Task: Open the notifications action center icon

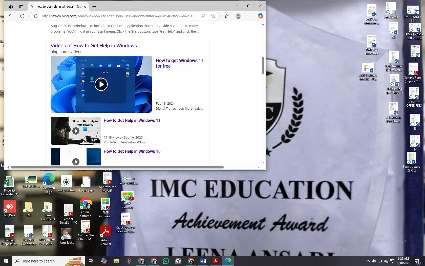Action: click(x=417, y=261)
